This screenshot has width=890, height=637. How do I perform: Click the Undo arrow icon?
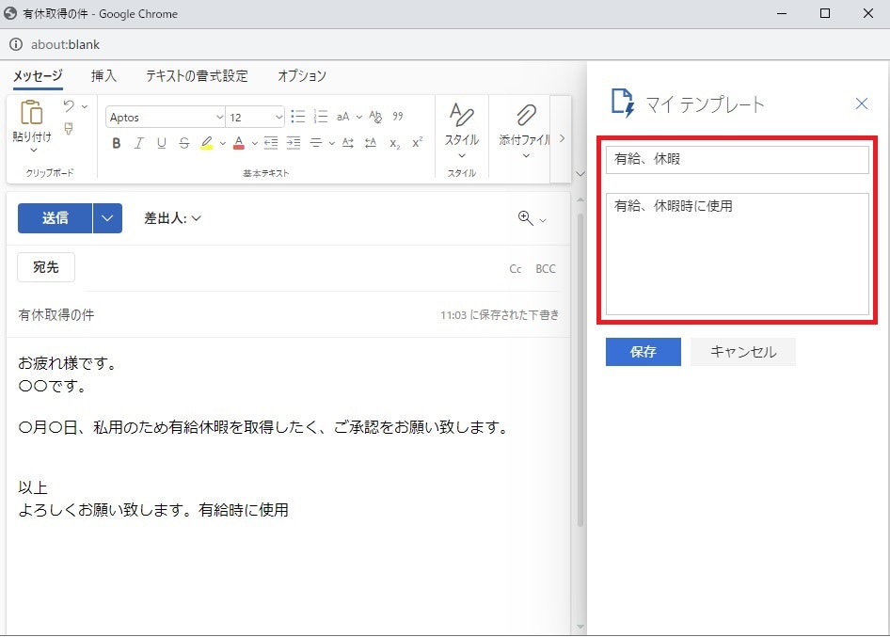[69, 106]
